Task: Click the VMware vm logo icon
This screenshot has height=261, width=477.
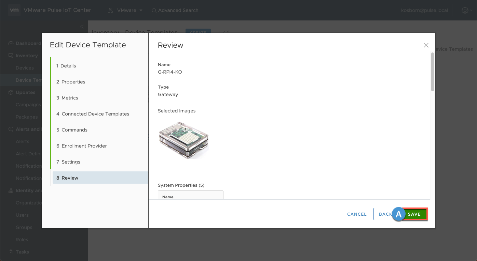Action: click(14, 10)
